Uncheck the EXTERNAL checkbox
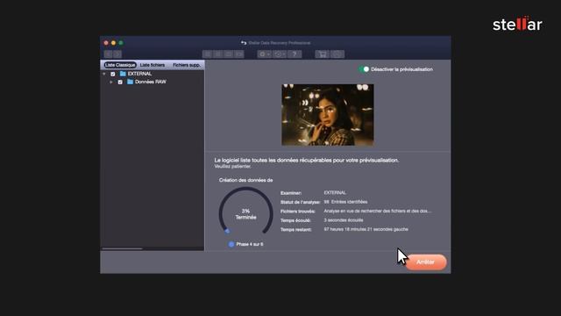 113,74
